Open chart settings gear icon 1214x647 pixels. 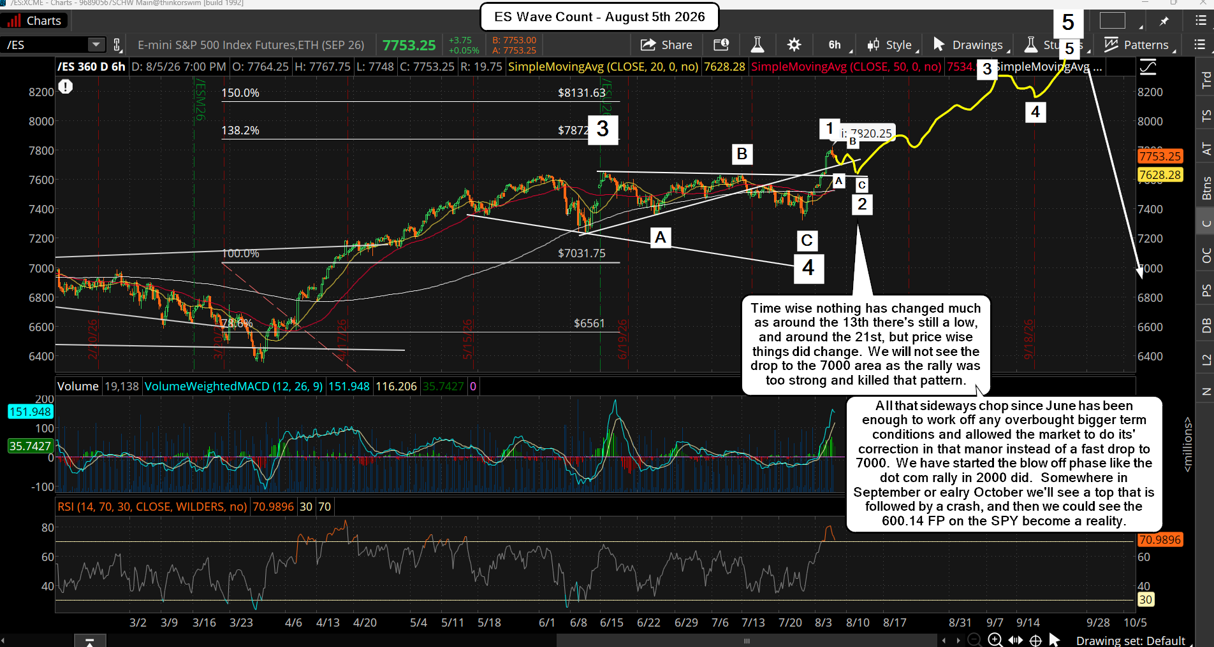794,45
